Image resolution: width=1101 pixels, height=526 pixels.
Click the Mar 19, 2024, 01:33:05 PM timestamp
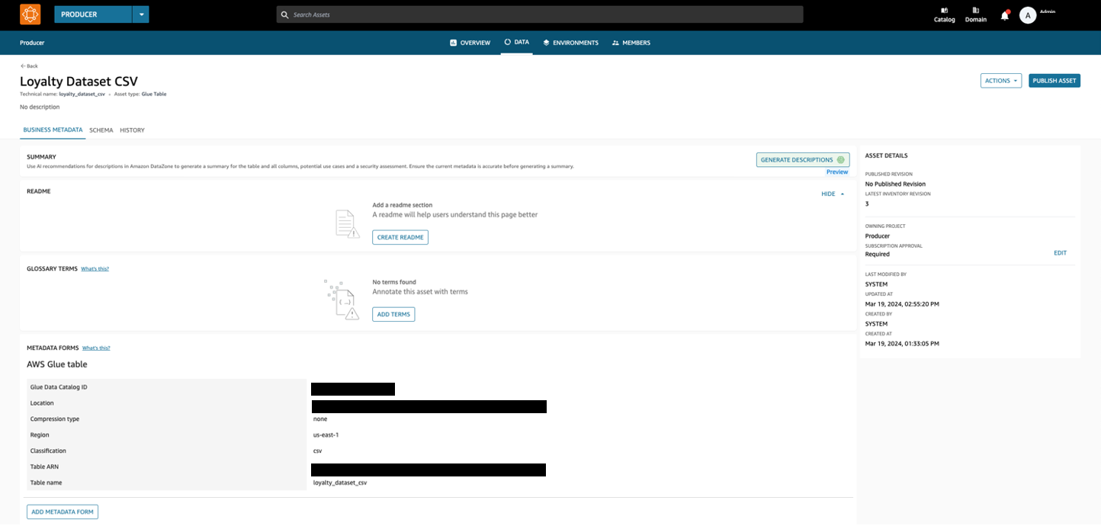(902, 344)
